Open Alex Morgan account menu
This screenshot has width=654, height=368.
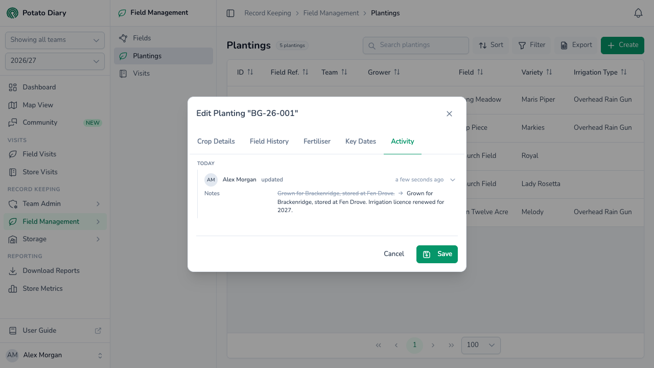(x=55, y=355)
